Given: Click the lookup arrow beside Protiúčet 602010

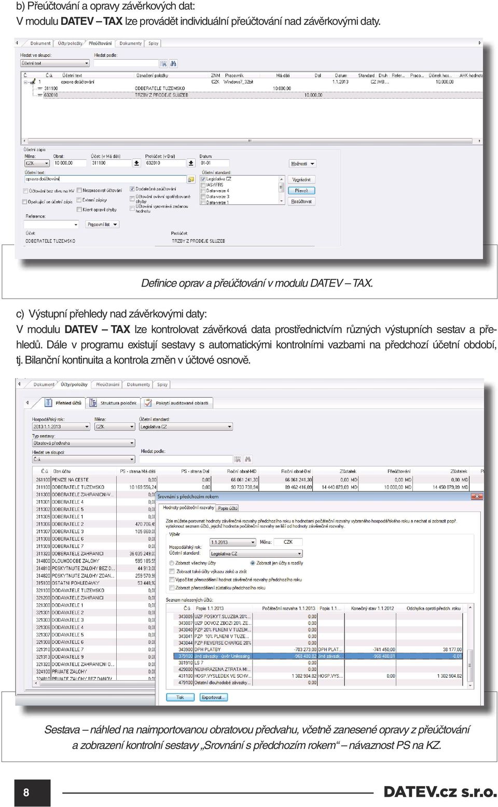Looking at the screenshot, I should click(x=190, y=163).
